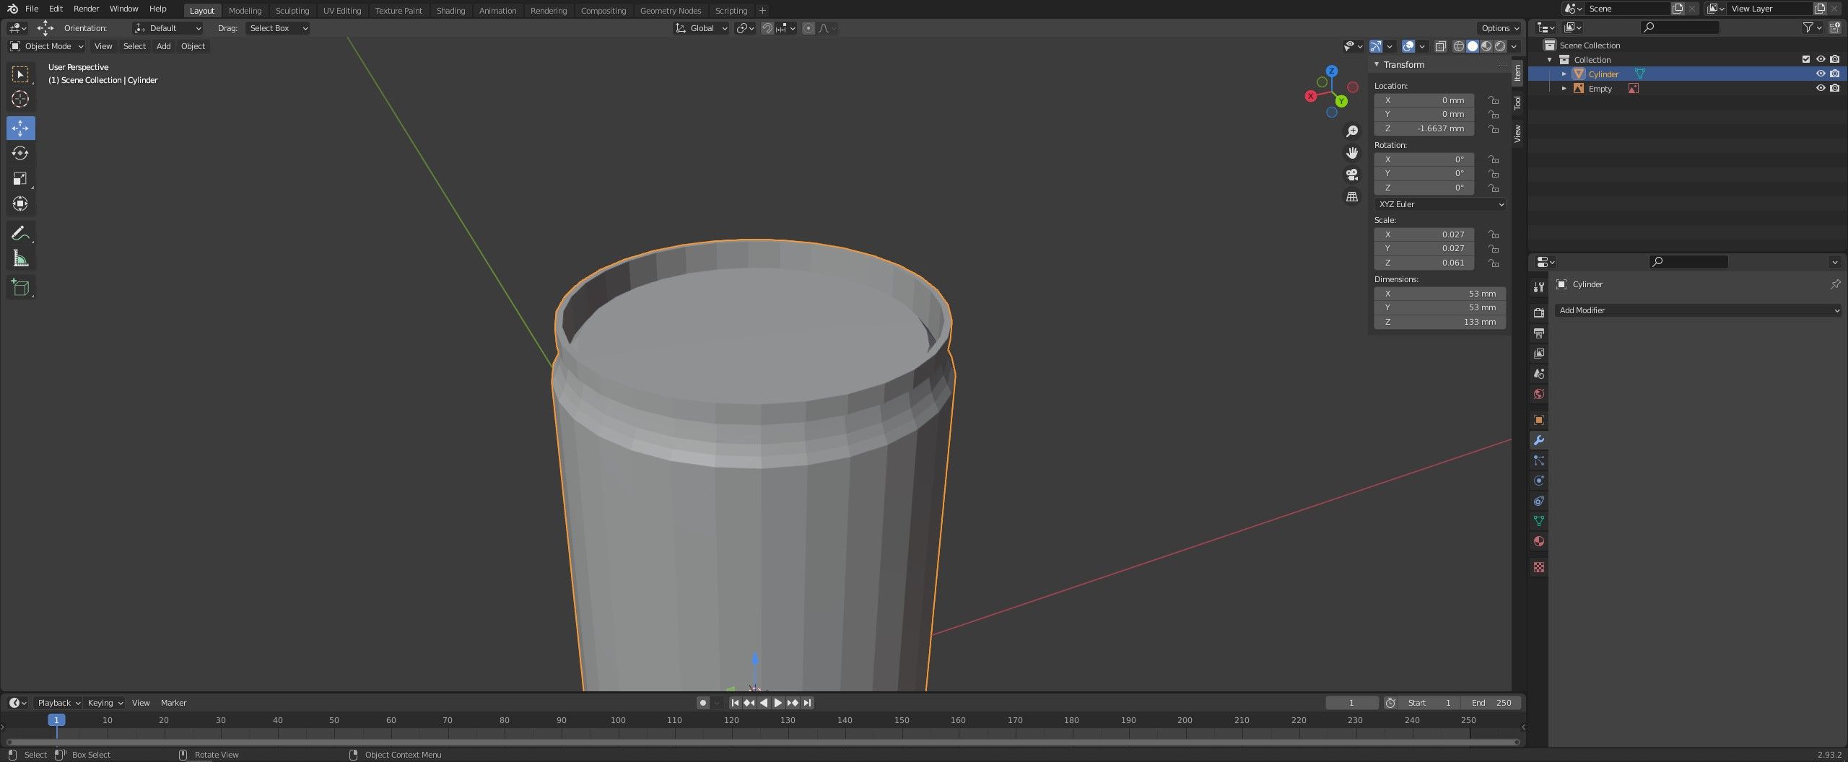Open Drag Select Box dropdown
1848x762 pixels.
click(277, 28)
